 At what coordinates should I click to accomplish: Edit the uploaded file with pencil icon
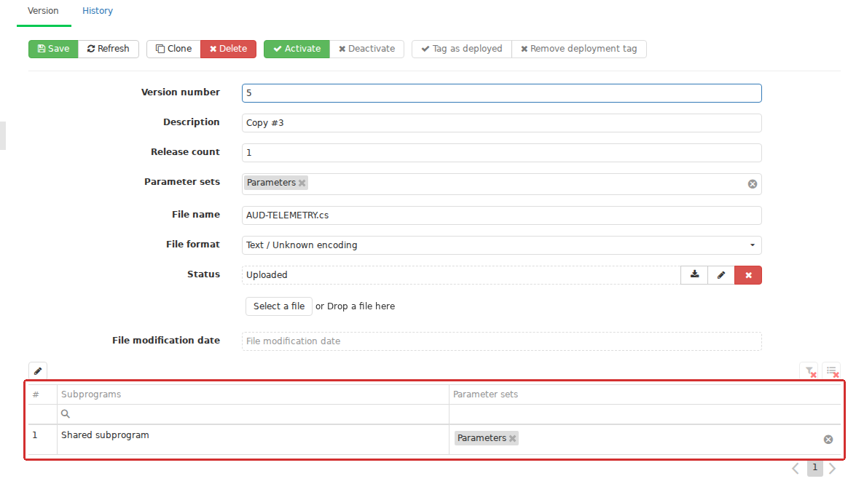721,275
